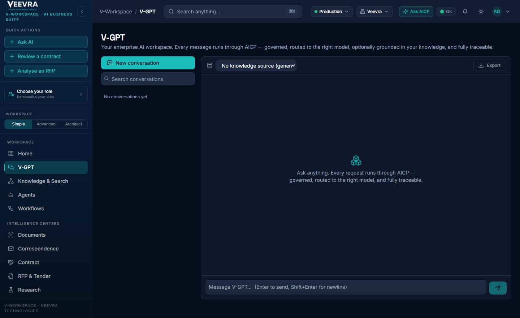Switch workspace mode to Architect
The width and height of the screenshot is (520, 318).
pos(74,124)
